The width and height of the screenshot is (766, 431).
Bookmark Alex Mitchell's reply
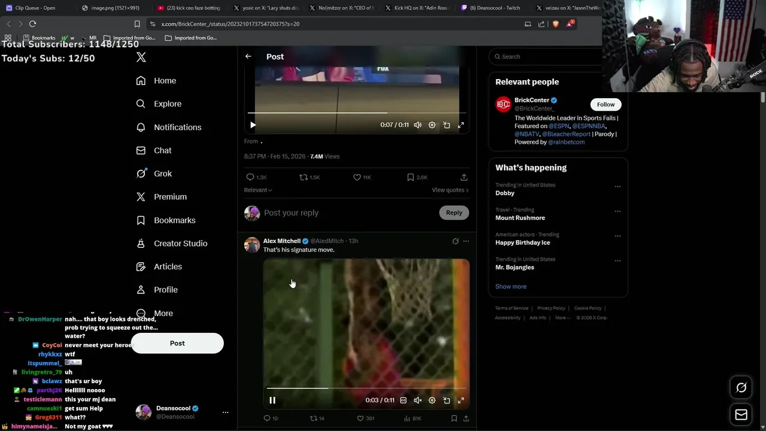[454, 418]
